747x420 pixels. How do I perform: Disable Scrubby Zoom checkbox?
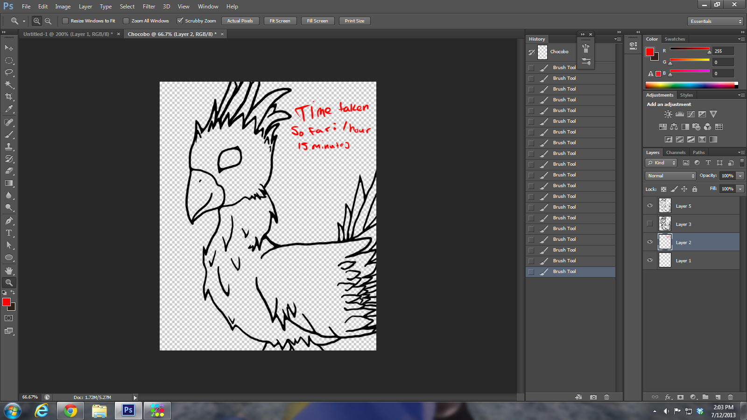[x=180, y=21]
